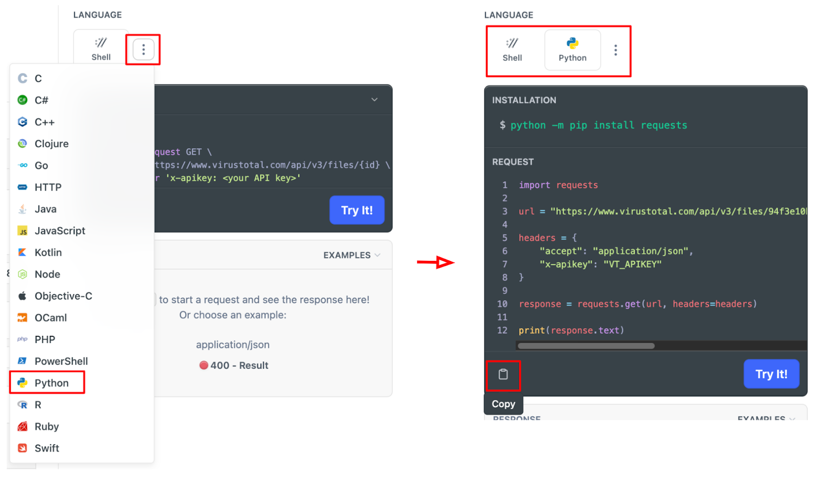Click the pip install requests command
Image resolution: width=822 pixels, height=477 pixels.
(599, 125)
